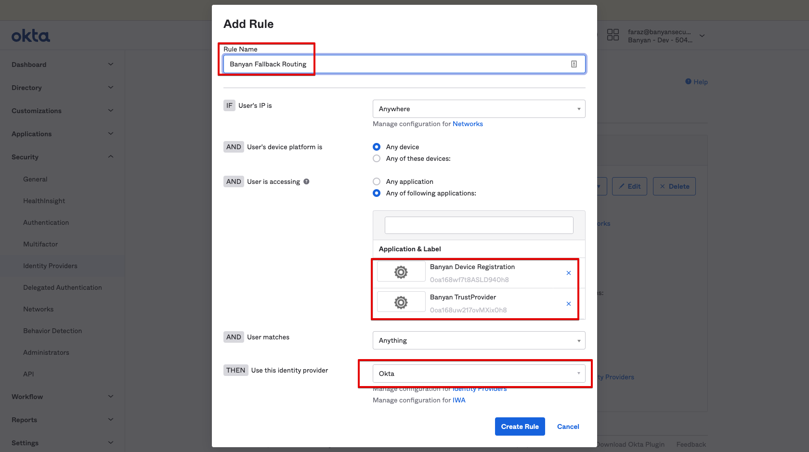Click the Banyan TrustProvider gear icon
The image size is (809, 452).
point(401,302)
